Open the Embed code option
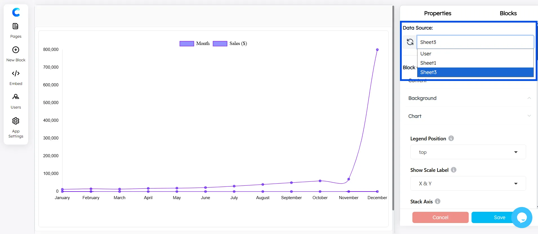Viewport: 538px width, 234px height. [16, 77]
